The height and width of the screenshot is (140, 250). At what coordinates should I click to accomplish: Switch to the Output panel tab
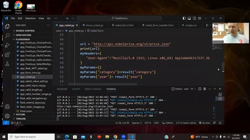tap(76, 89)
